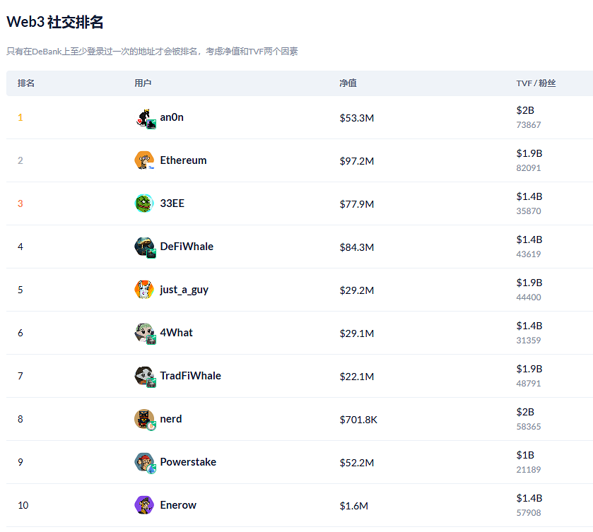The width and height of the screenshot is (593, 532).
Task: Click the 排名 column header
Action: pyautogui.click(x=26, y=83)
